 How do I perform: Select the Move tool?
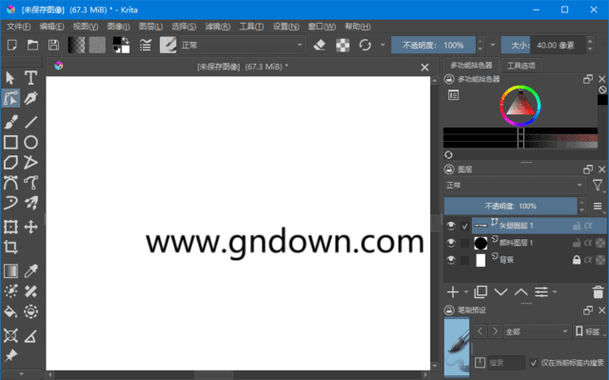[30, 227]
